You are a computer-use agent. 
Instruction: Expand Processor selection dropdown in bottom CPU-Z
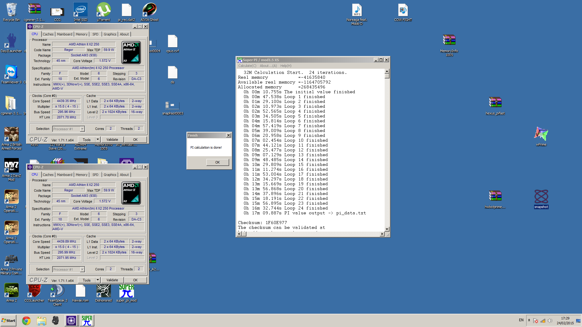(82, 269)
